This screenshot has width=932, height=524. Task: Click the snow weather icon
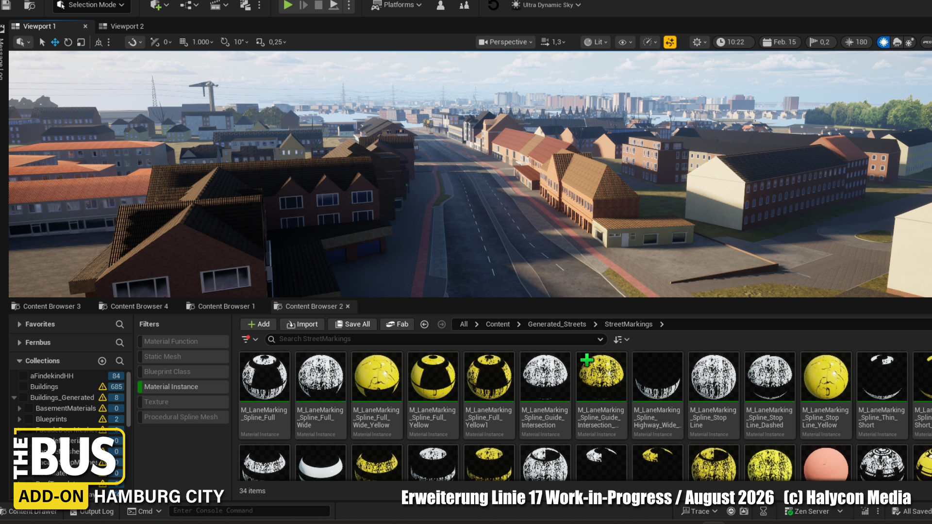[910, 42]
